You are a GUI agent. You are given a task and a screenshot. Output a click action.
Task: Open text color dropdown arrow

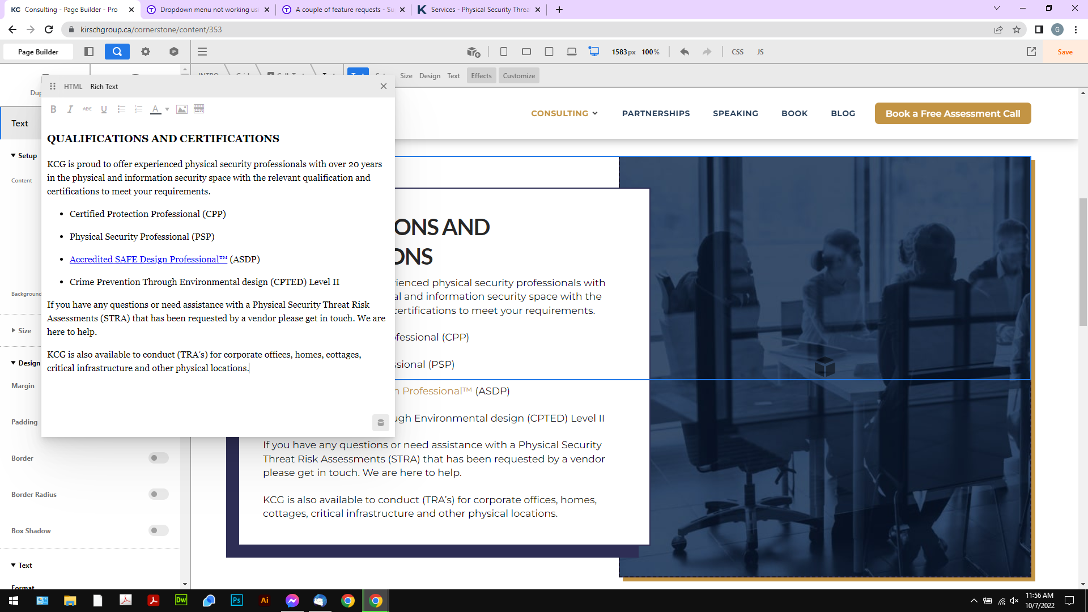point(167,109)
